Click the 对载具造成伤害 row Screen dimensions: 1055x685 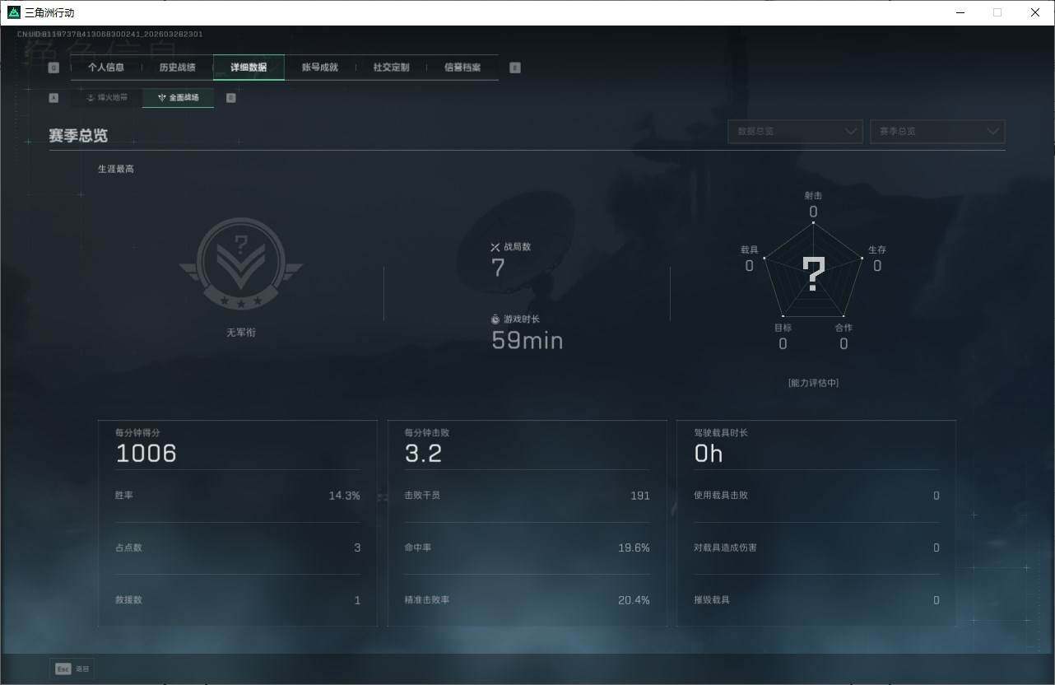click(816, 548)
